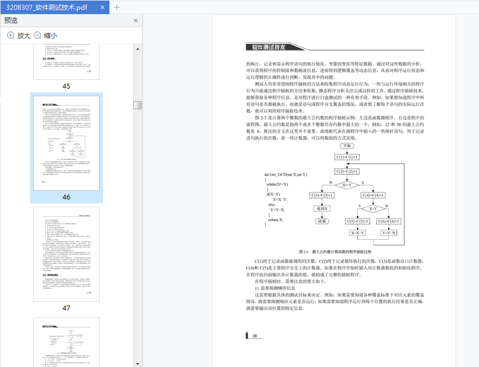Click the X=X-Y flowchart box

[358, 233]
